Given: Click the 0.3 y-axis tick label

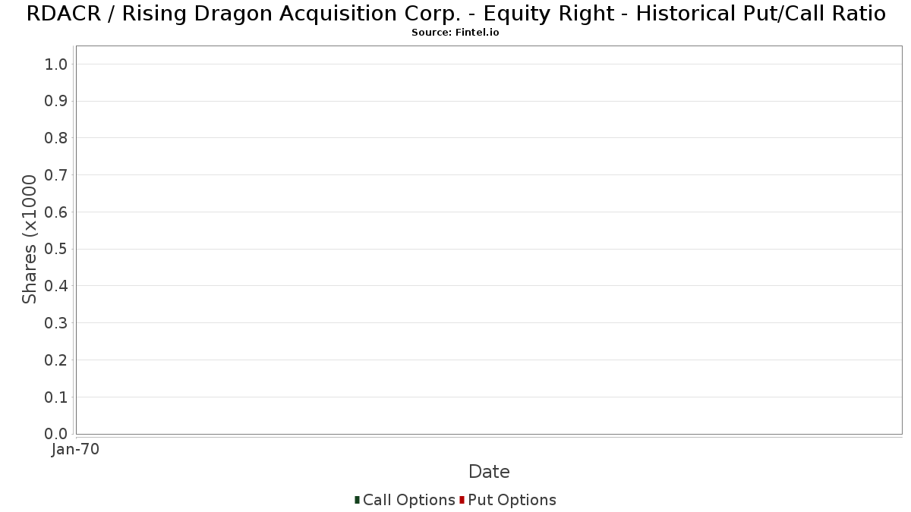Looking at the screenshot, I should point(57,323).
